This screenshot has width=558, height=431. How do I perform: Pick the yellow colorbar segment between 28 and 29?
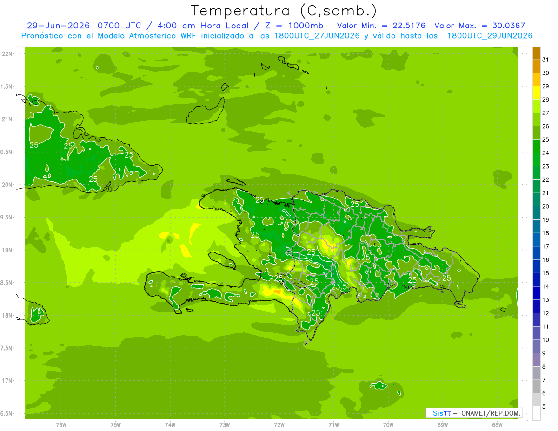(x=536, y=93)
